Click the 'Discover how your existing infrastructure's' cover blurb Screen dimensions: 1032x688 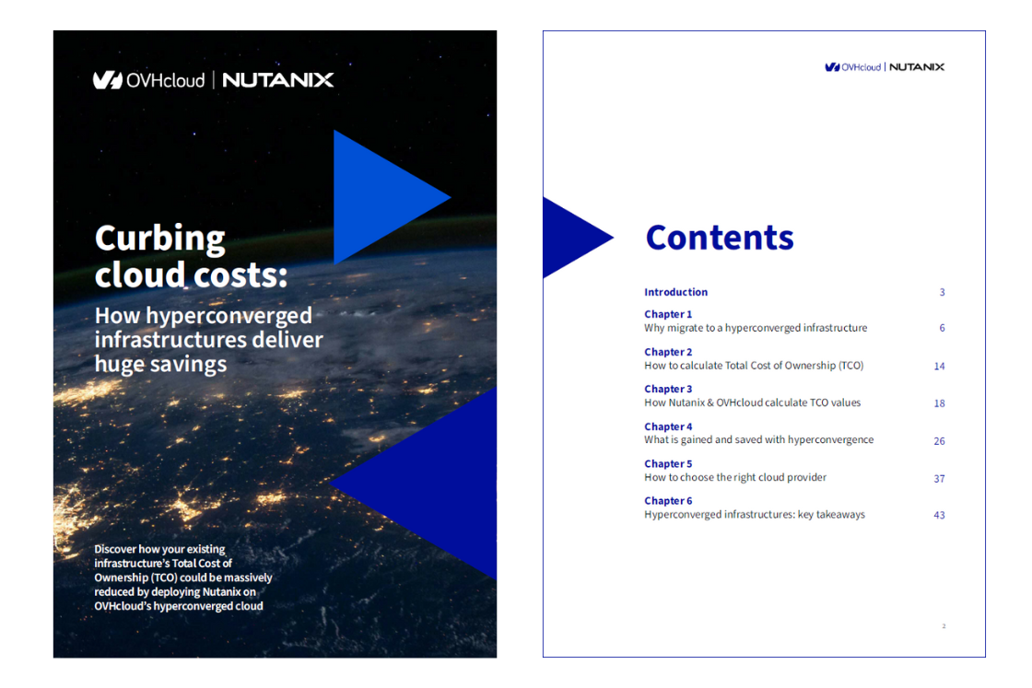[x=183, y=577]
